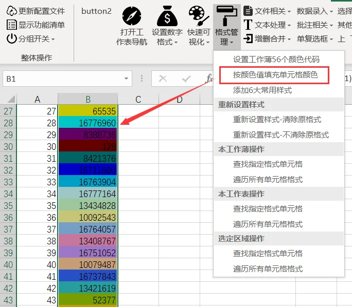The image size is (352, 307).
Task: Click the 显示功能清单 list icon
Action: pos(12,25)
